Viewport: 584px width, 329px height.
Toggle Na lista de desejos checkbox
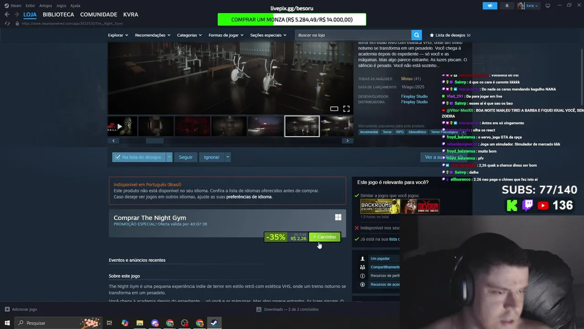pyautogui.click(x=139, y=157)
